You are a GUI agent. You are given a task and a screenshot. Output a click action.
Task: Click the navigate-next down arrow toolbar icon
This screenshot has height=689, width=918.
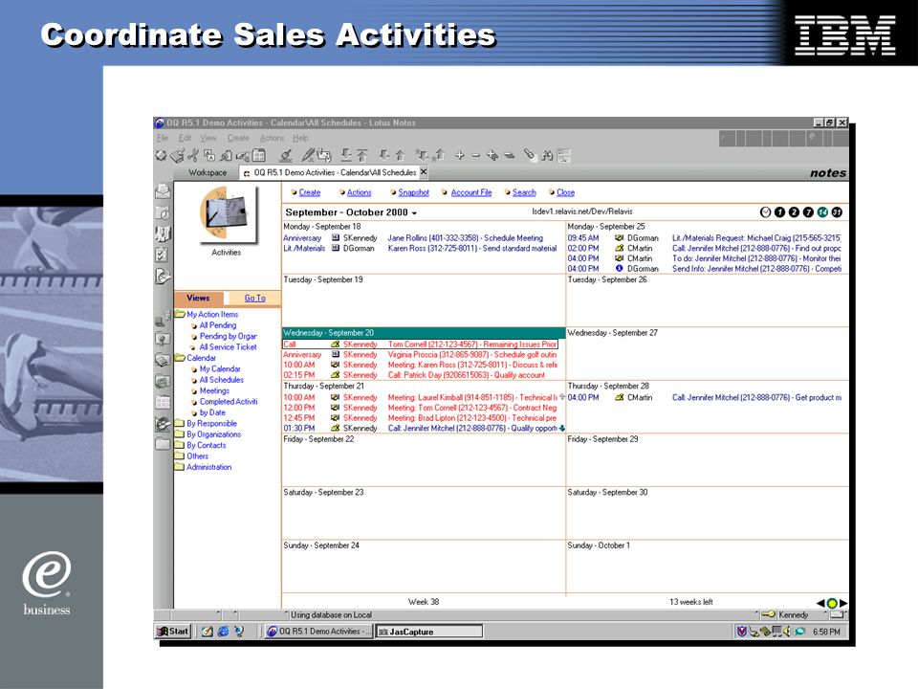click(x=383, y=155)
